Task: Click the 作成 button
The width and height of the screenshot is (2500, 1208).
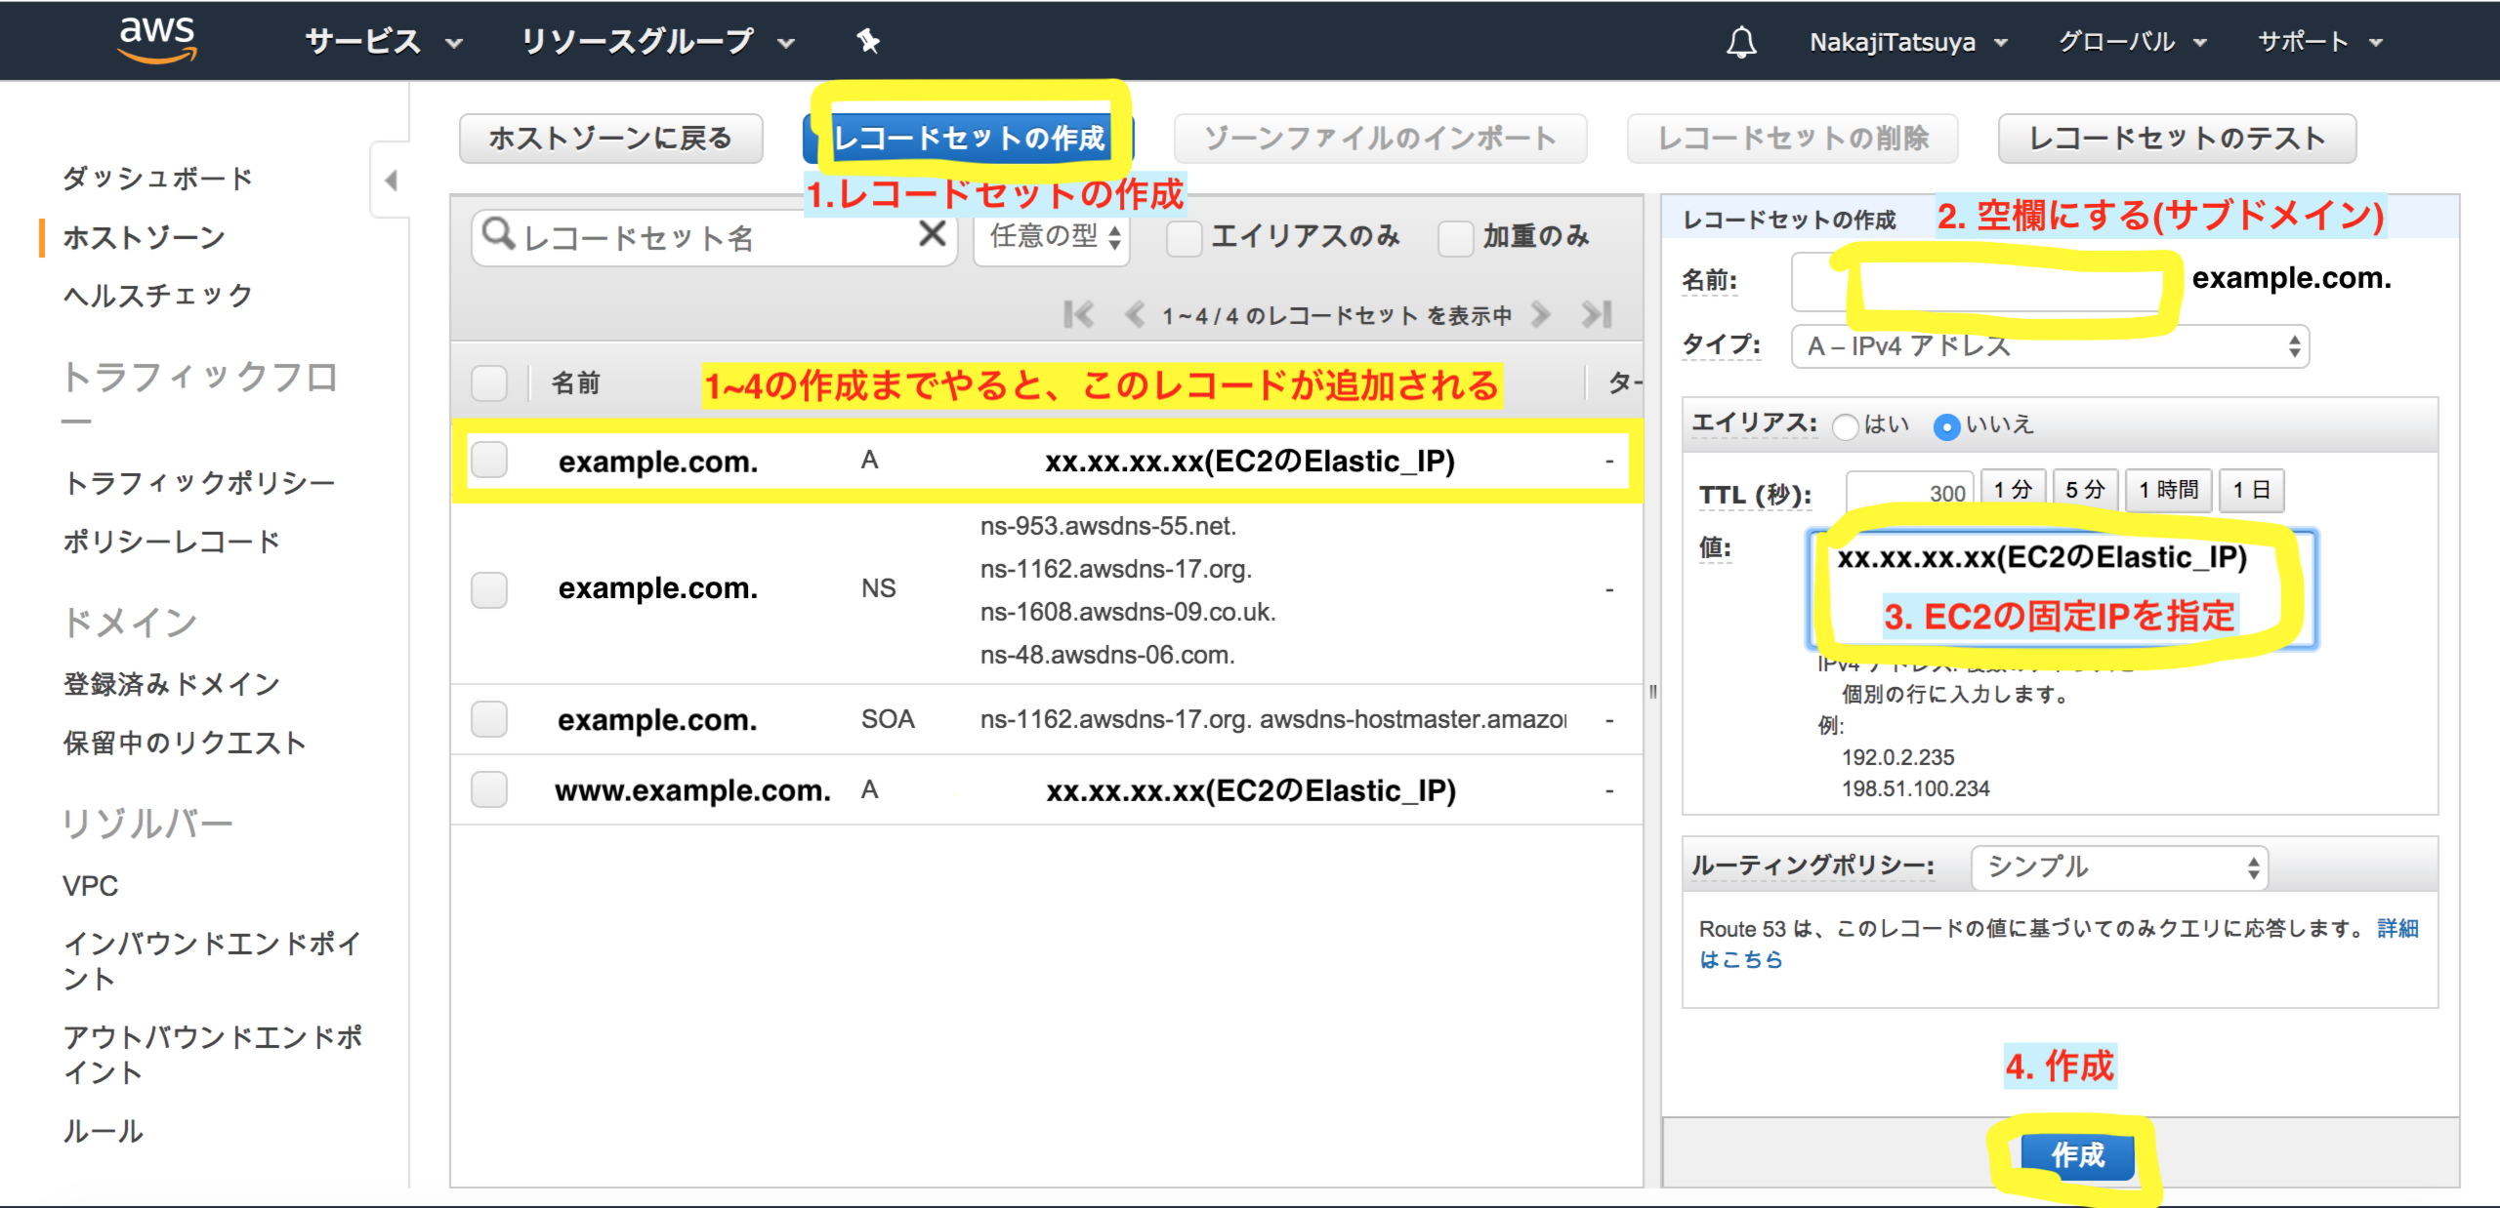Action: 2077,1155
